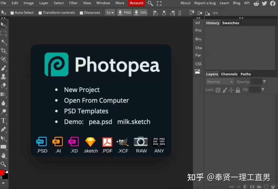Open the Image menu
This screenshot has width=278, height=189.
click(29, 3)
